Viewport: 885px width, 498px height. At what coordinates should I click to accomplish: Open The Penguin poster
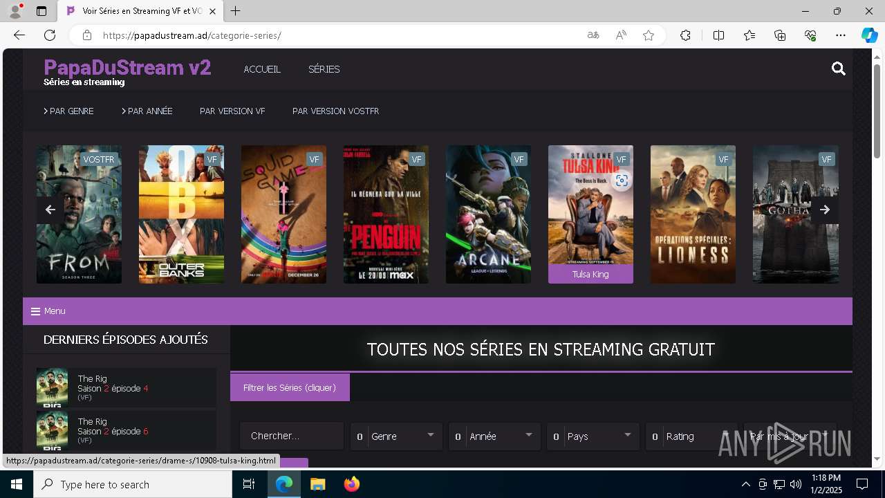coord(386,214)
